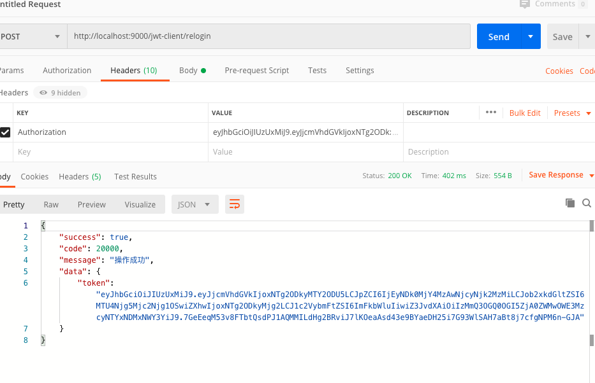Click the request URL input field
Screen dimensions: 595x383
(x=268, y=37)
